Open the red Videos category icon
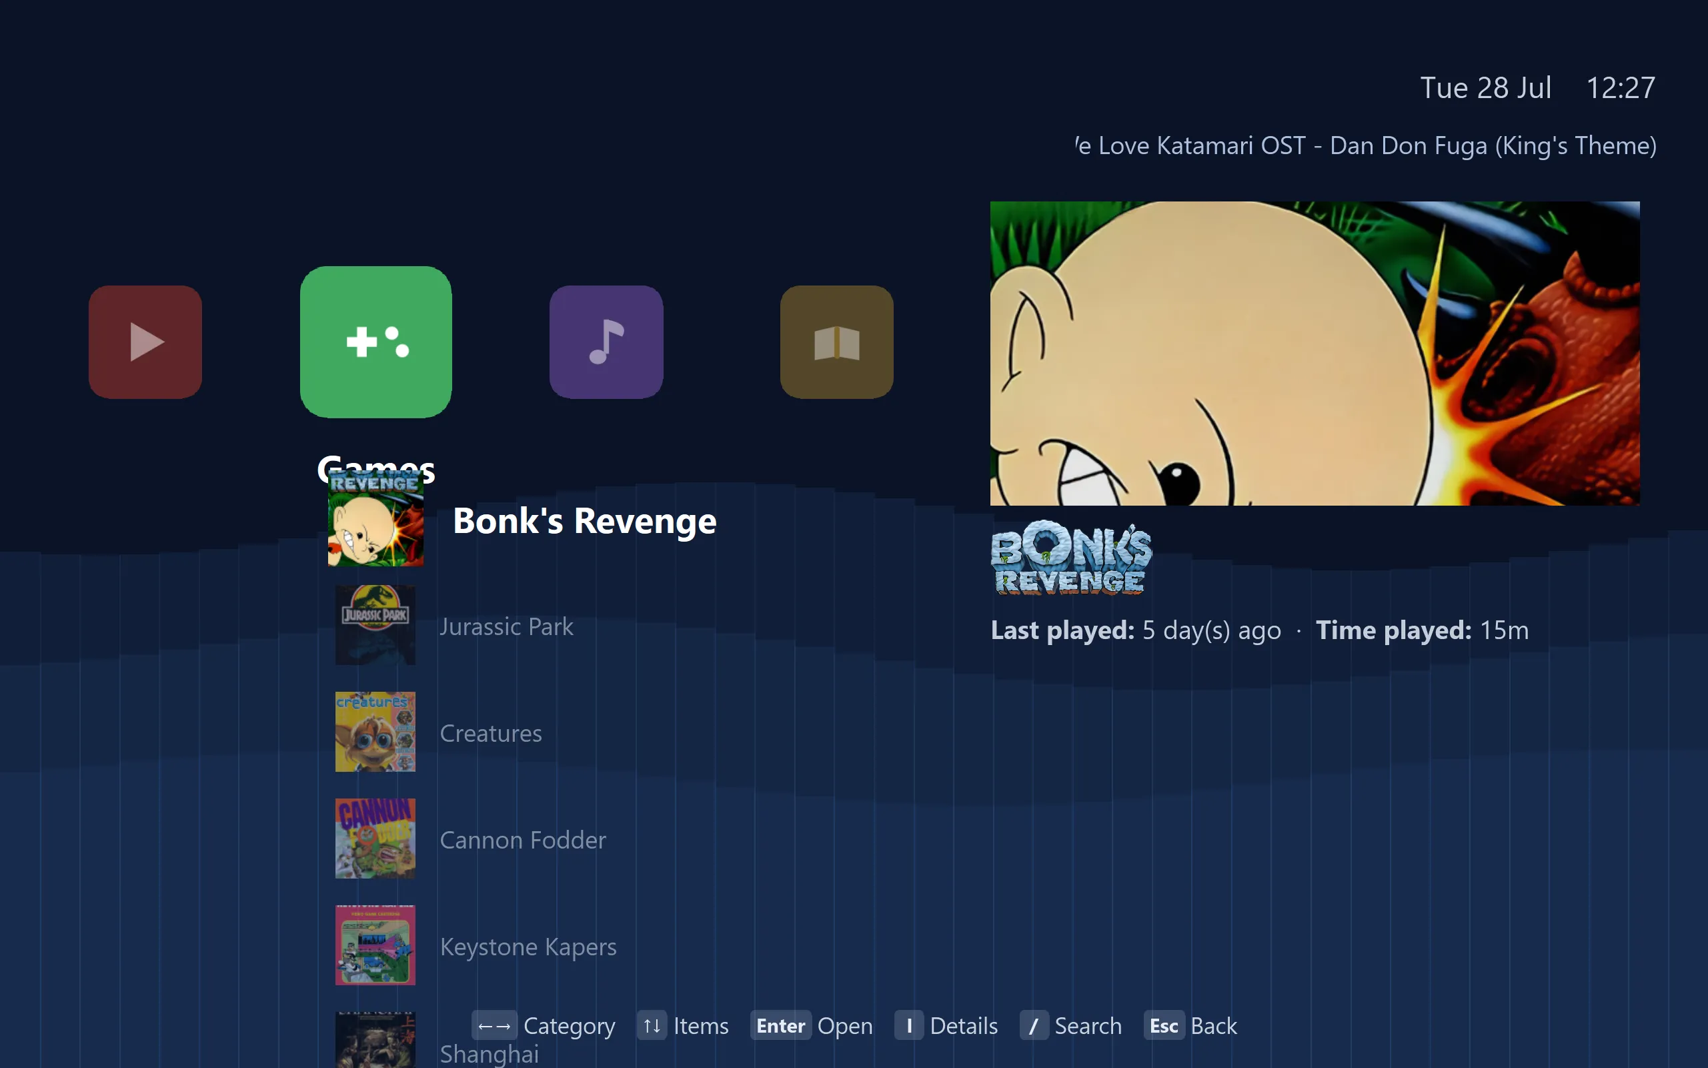Screen dimensions: 1708x1068 [x=145, y=342]
